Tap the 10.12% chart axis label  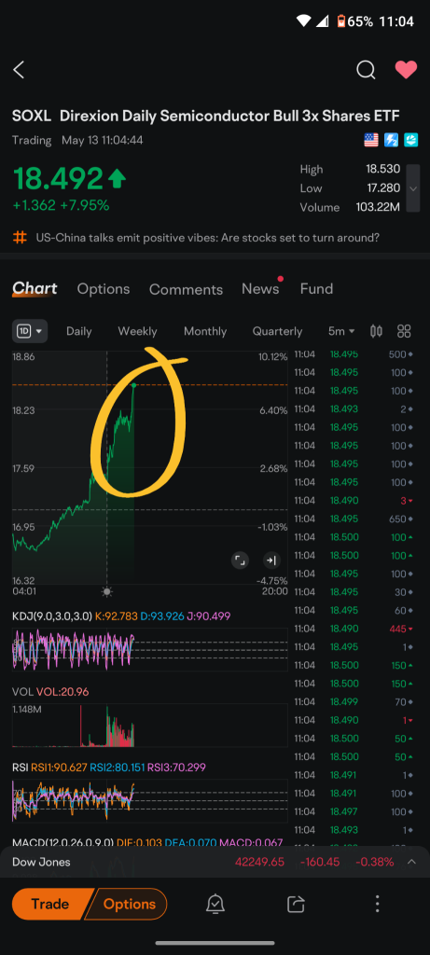[273, 357]
